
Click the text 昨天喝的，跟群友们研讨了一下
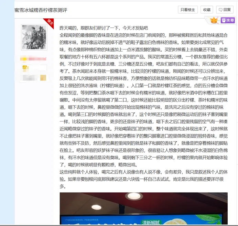[89, 28]
